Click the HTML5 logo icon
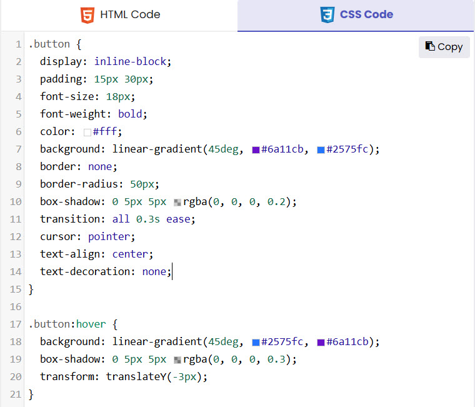 click(87, 15)
